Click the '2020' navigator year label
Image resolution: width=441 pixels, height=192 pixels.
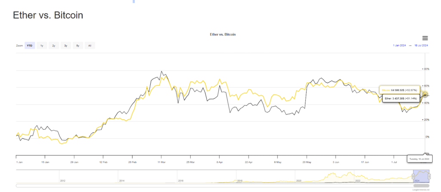pyautogui.click(x=299, y=181)
